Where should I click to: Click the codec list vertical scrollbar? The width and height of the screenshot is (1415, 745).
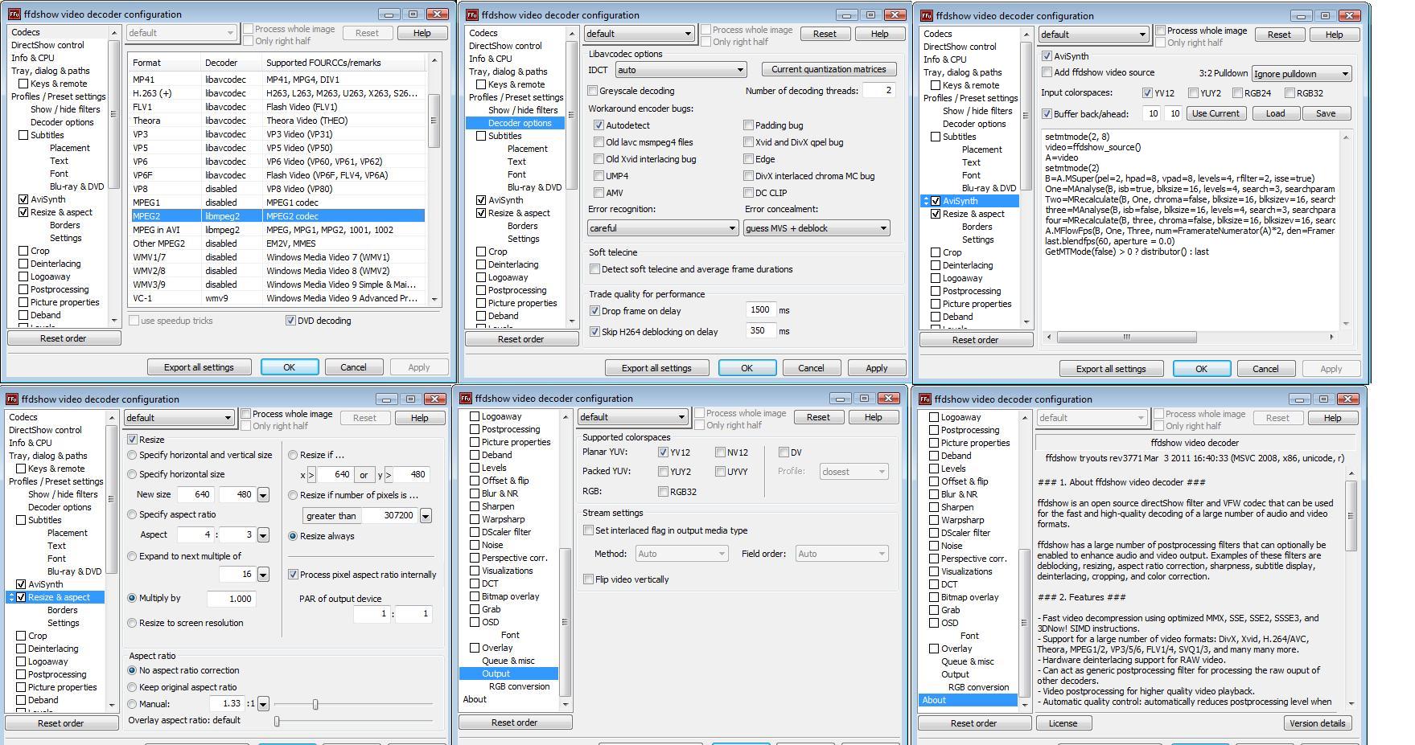434,180
